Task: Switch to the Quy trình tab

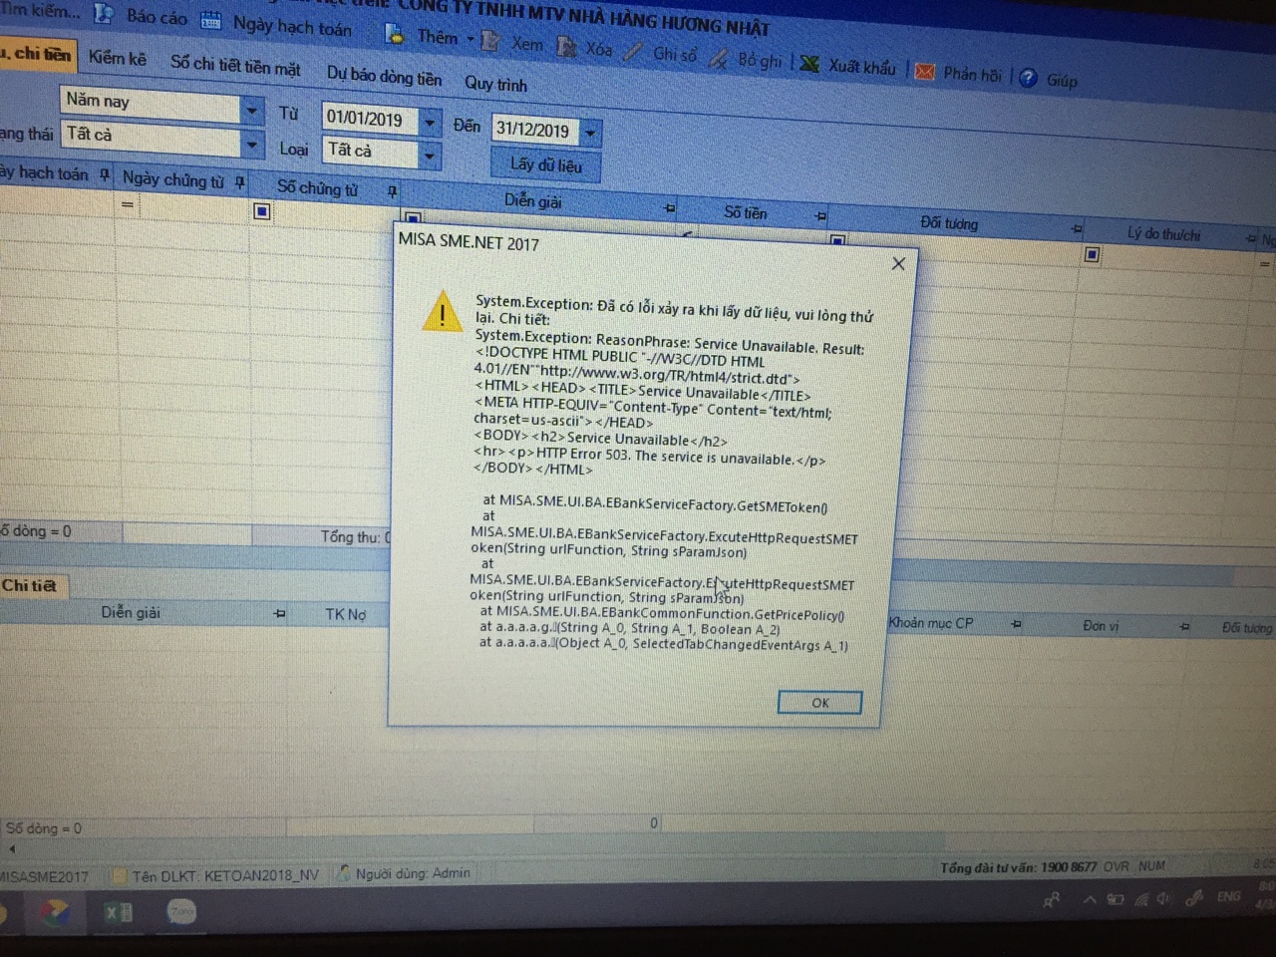Action: click(495, 84)
